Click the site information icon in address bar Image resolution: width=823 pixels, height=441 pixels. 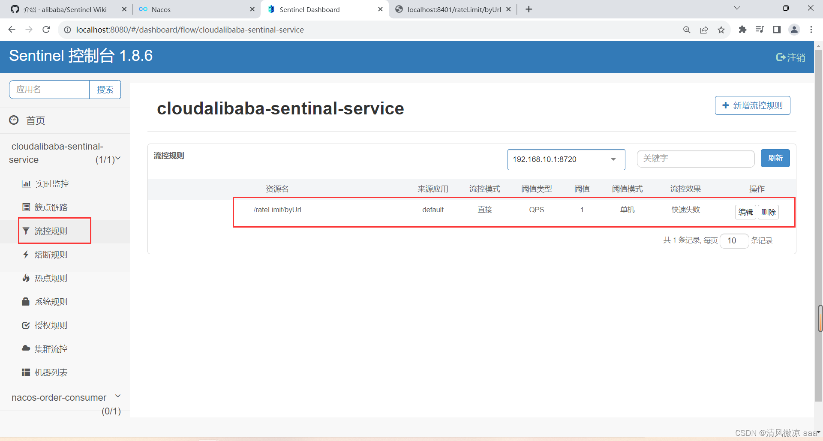click(67, 30)
